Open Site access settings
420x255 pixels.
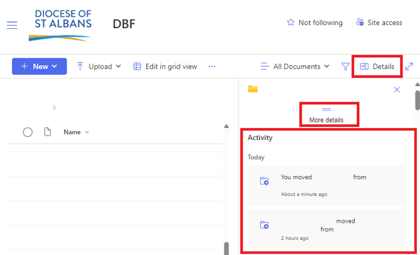click(379, 23)
